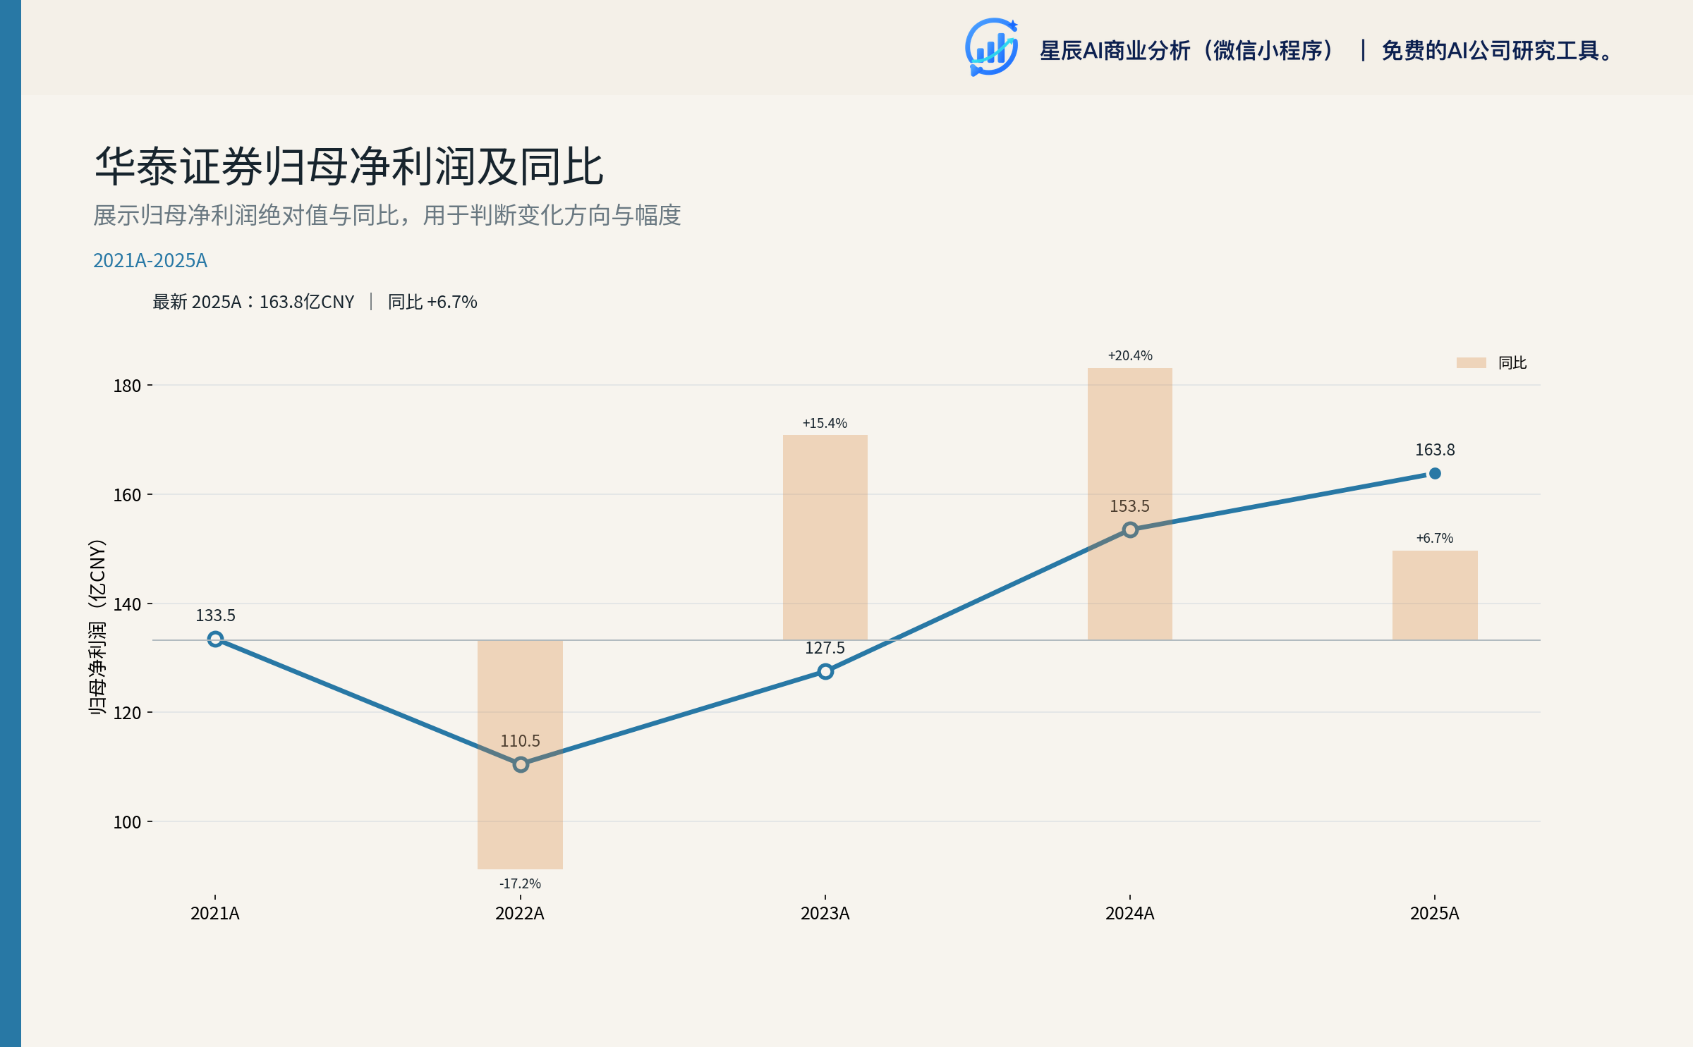Image resolution: width=1693 pixels, height=1047 pixels.
Task: Click the 同比 legend label text
Action: point(1512,362)
